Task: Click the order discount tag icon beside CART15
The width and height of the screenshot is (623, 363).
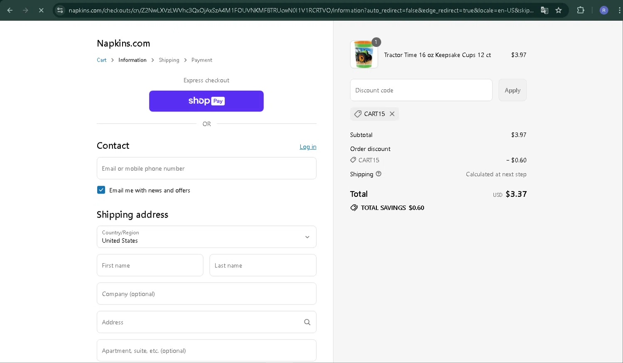Action: 353,160
